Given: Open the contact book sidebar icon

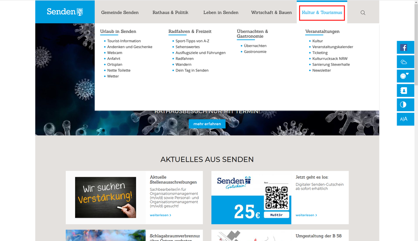Looking at the screenshot, I should 405,91.
